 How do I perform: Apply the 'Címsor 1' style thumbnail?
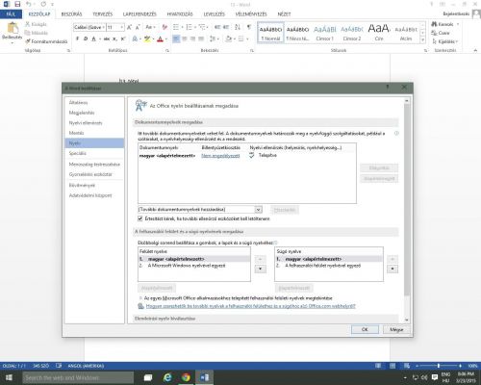coord(324,33)
